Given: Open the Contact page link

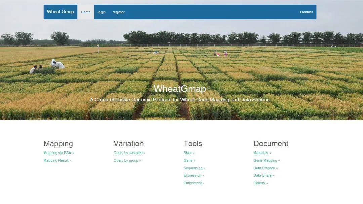Looking at the screenshot, I should pos(306,12).
